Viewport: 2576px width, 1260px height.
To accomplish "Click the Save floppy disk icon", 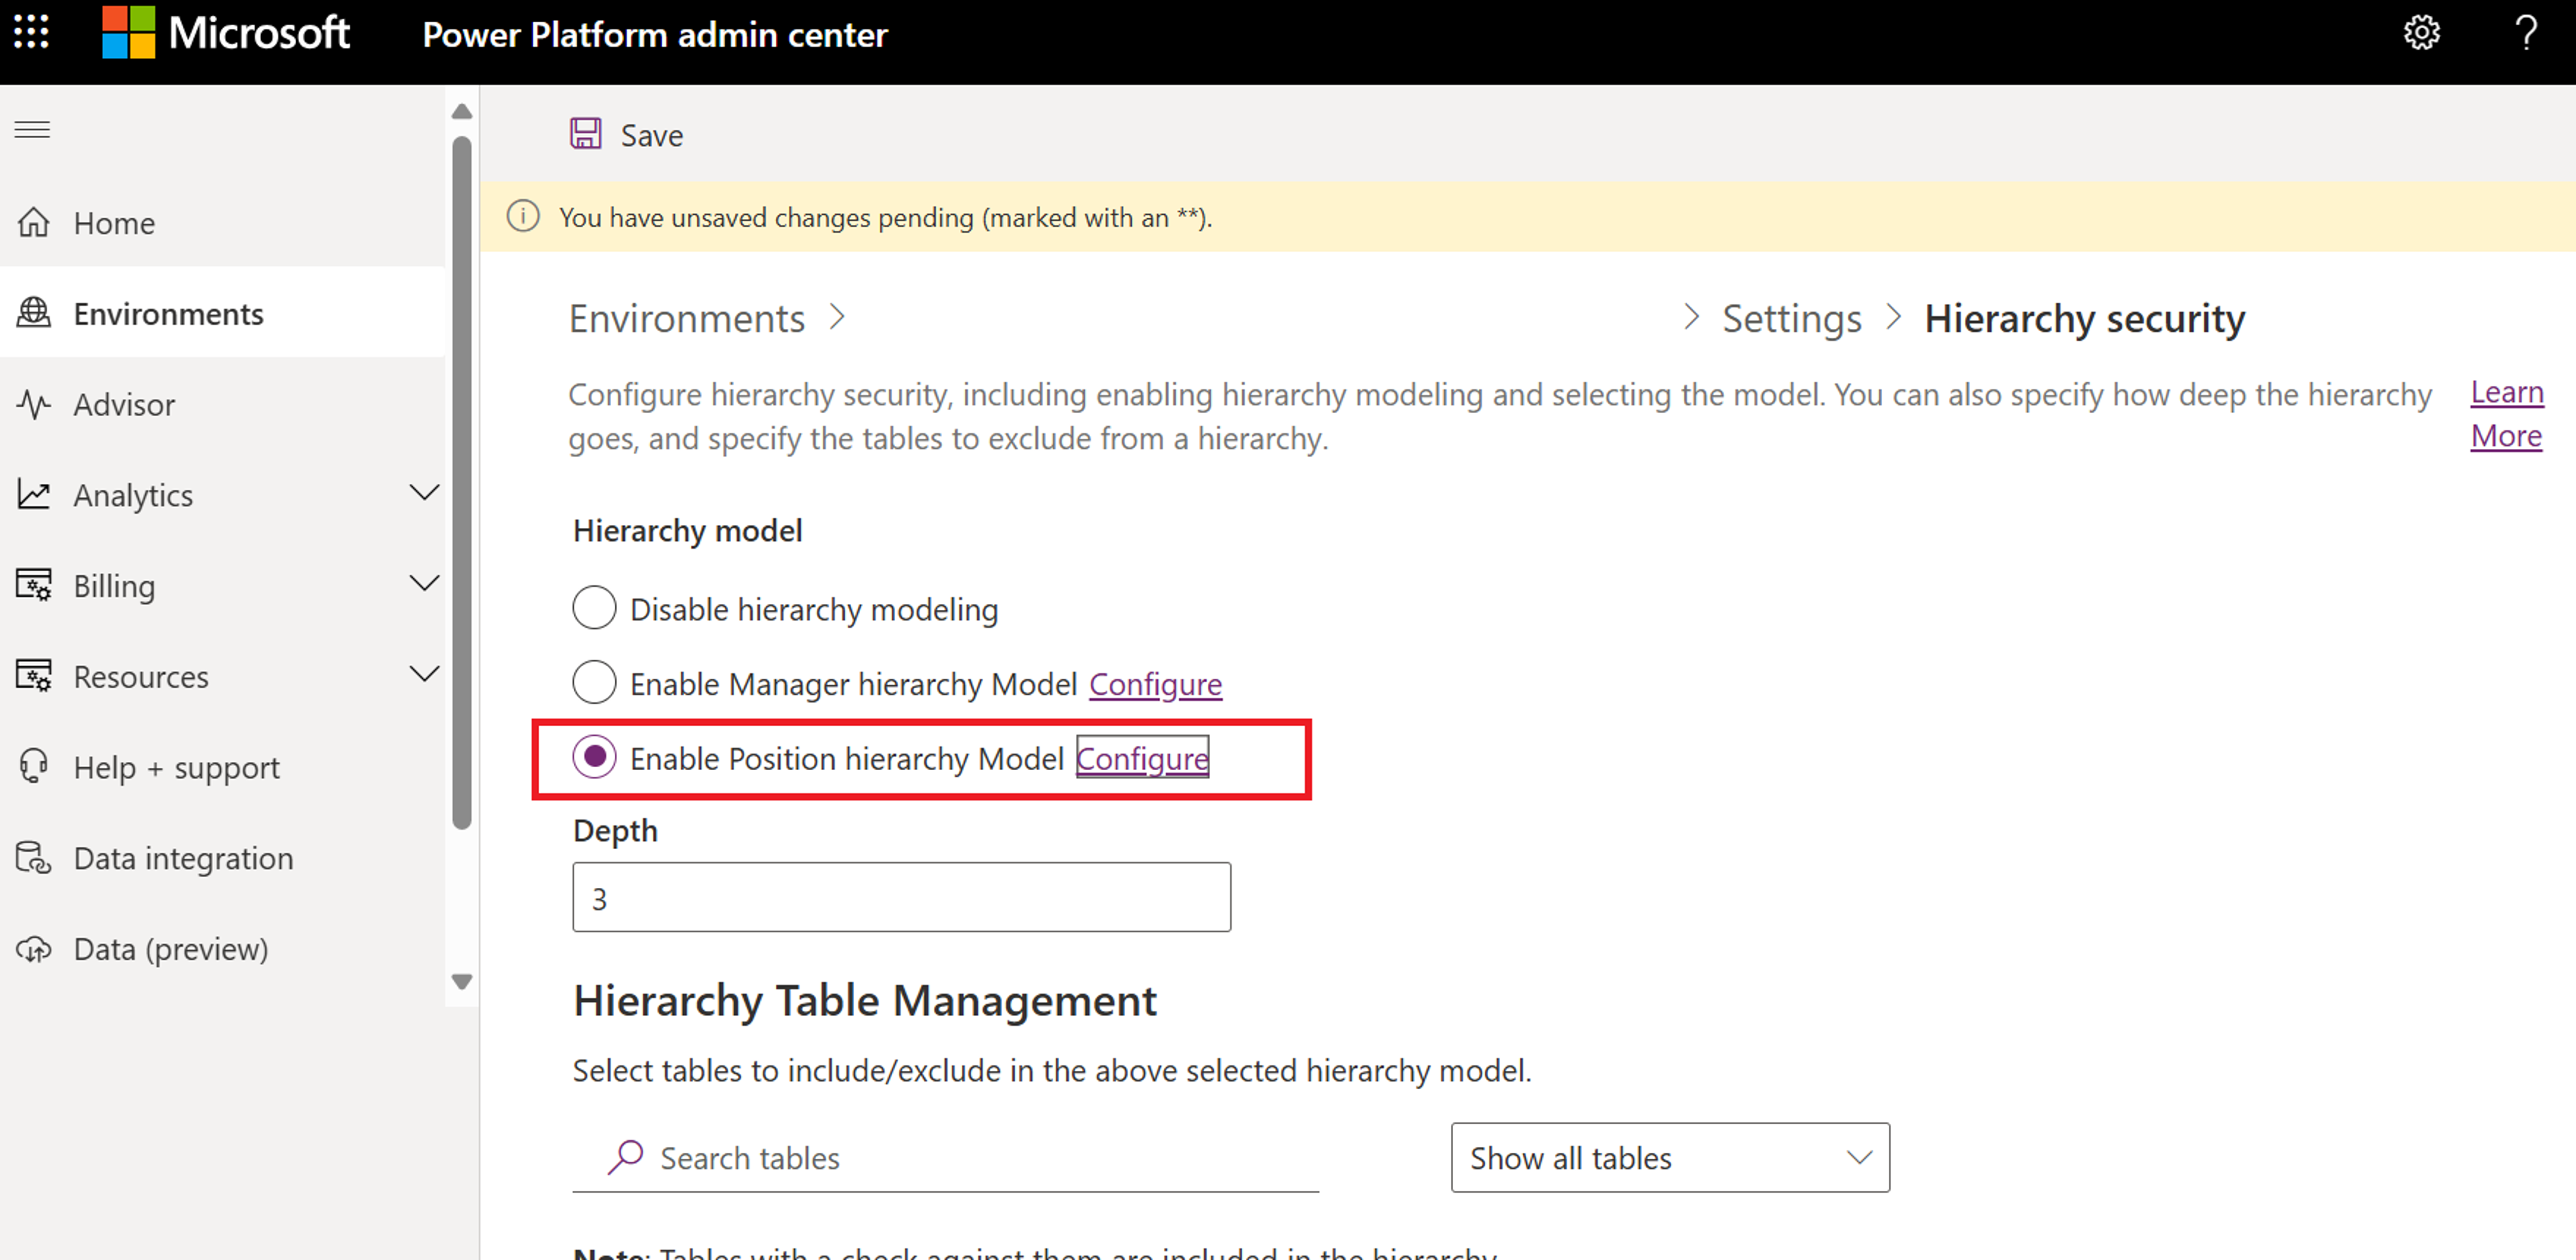I will (586, 134).
